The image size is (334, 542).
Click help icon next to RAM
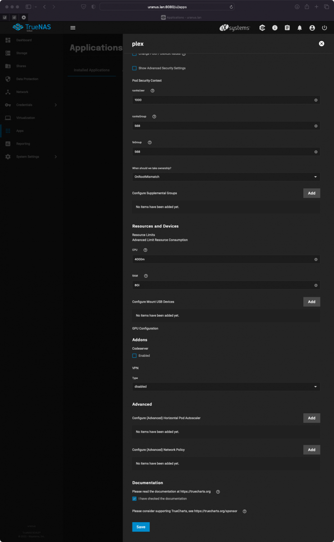click(146, 276)
